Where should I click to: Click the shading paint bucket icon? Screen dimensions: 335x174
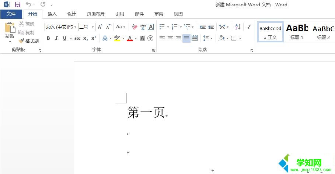[x=221, y=38]
